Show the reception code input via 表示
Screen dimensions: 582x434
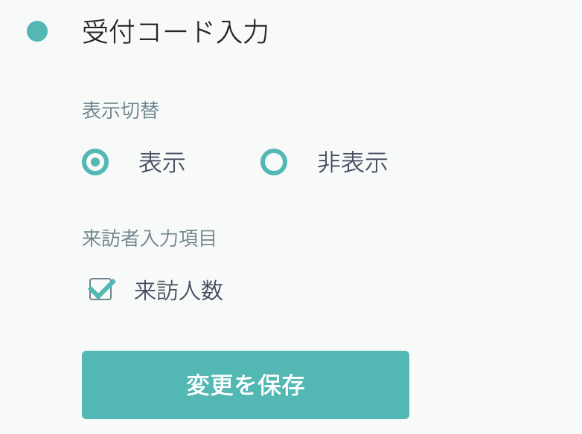pos(95,162)
